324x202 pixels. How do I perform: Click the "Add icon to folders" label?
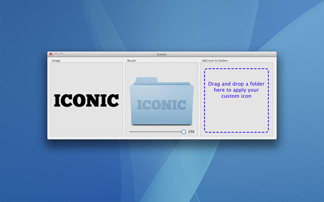tap(215, 60)
